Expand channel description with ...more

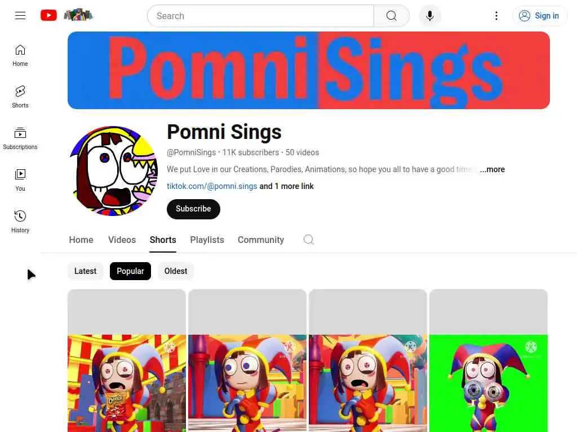pos(492,169)
